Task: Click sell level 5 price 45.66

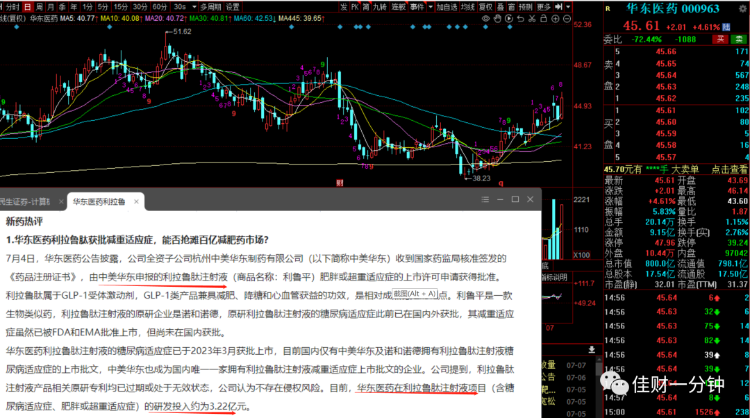Action: tap(666, 51)
